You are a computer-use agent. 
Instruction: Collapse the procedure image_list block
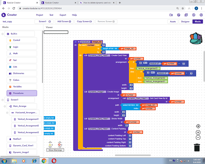click(75, 42)
